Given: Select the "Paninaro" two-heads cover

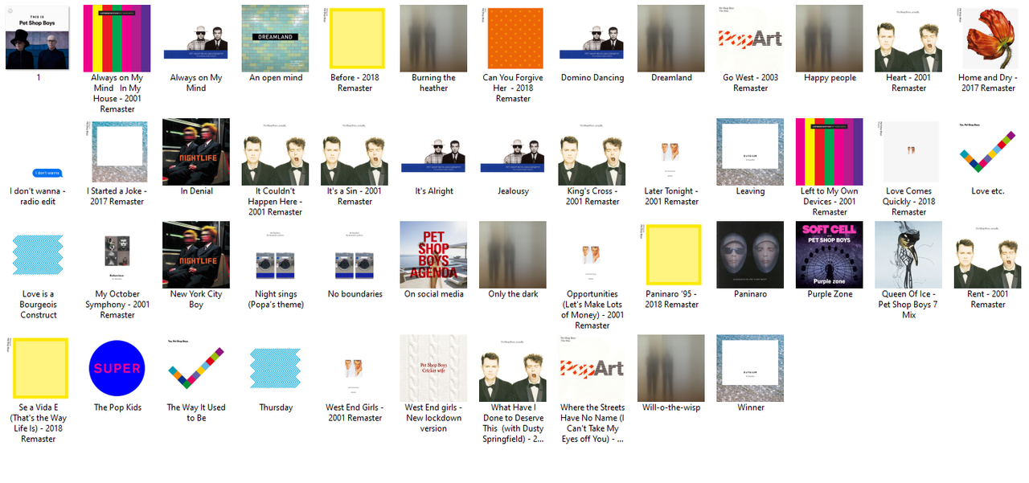Looking at the screenshot, I should point(750,255).
